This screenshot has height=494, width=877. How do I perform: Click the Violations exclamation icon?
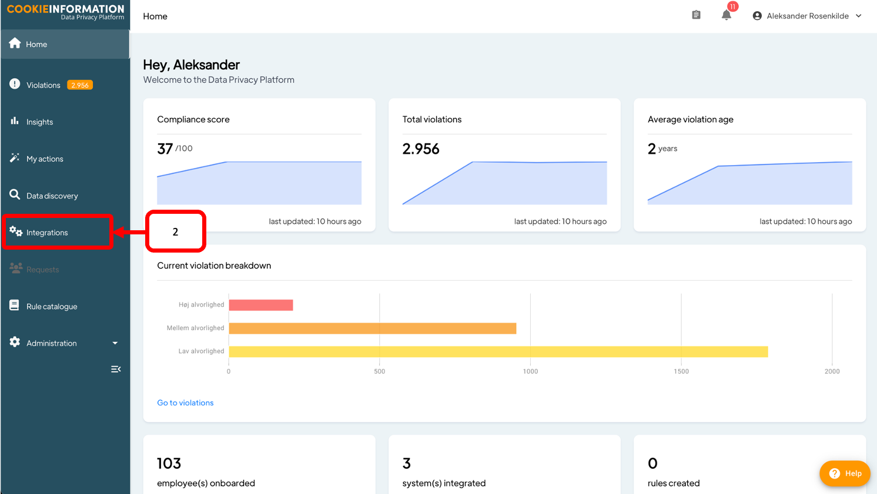15,85
